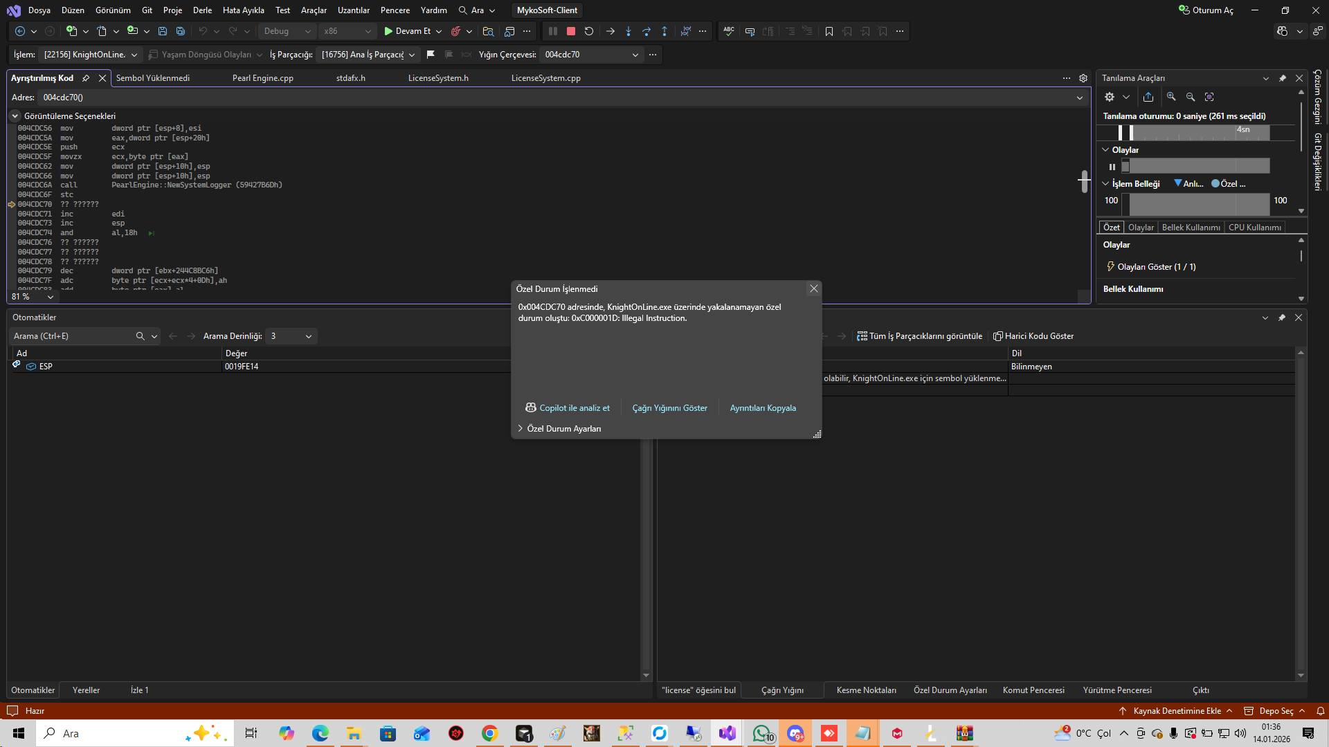Image resolution: width=1329 pixels, height=747 pixels.
Task: Click the Zoom Out icon in Tanılama Araçları
Action: tap(1191, 97)
